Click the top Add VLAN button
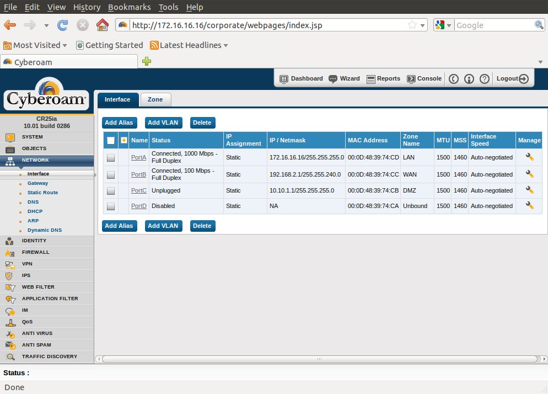This screenshot has width=548, height=394. [163, 123]
